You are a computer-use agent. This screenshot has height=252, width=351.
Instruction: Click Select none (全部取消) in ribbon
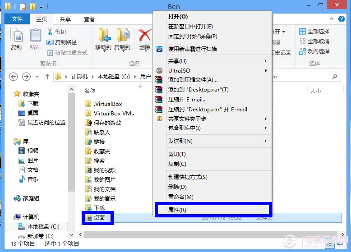tap(314, 41)
